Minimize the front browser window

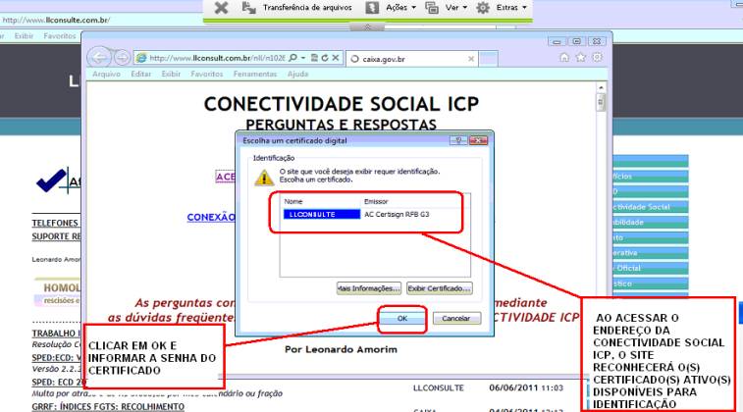(557, 41)
